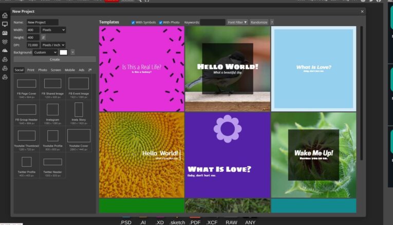Uncheck the With Symbols checkbox
Image resolution: width=393 pixels, height=225 pixels.
pos(133,23)
